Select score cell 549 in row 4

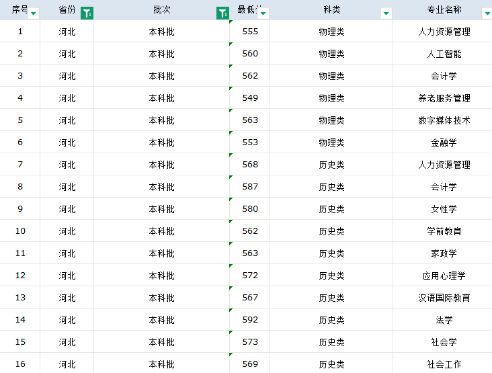(x=250, y=98)
